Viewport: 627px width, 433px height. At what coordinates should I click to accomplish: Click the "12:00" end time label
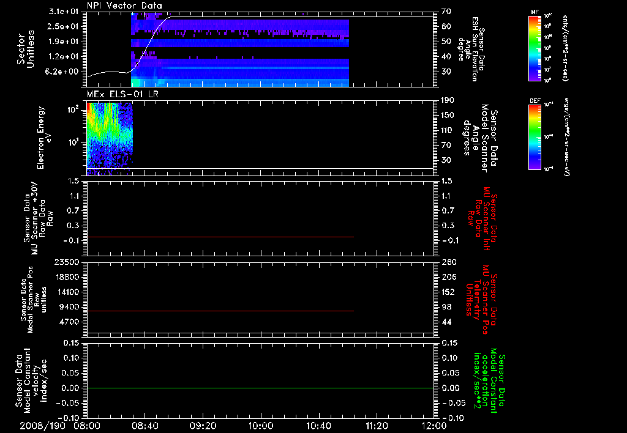tap(434, 426)
